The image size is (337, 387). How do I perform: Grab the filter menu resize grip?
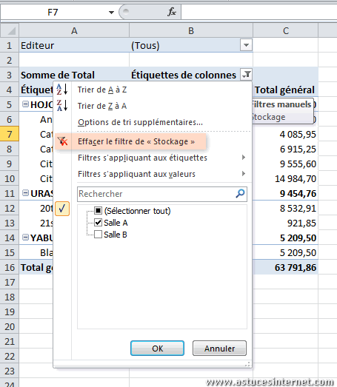(x=247, y=364)
